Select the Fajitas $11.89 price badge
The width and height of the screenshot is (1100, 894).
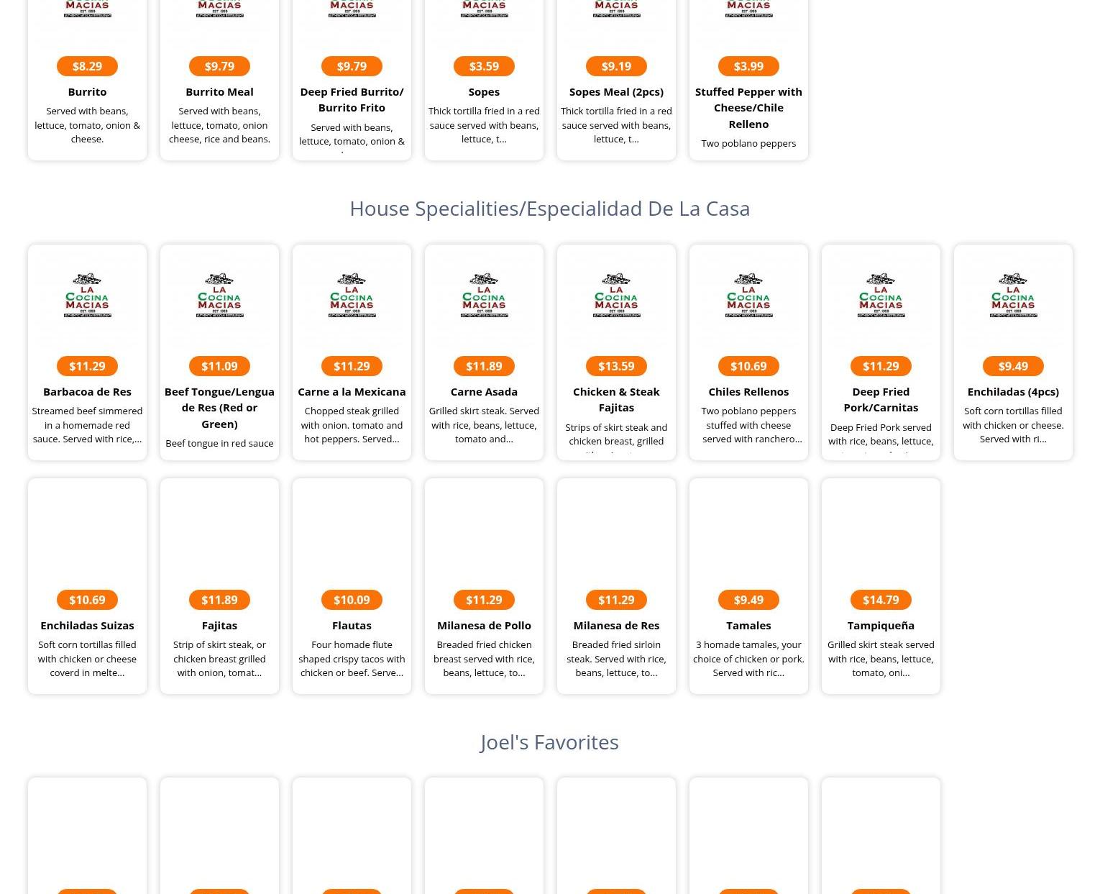pos(219,600)
